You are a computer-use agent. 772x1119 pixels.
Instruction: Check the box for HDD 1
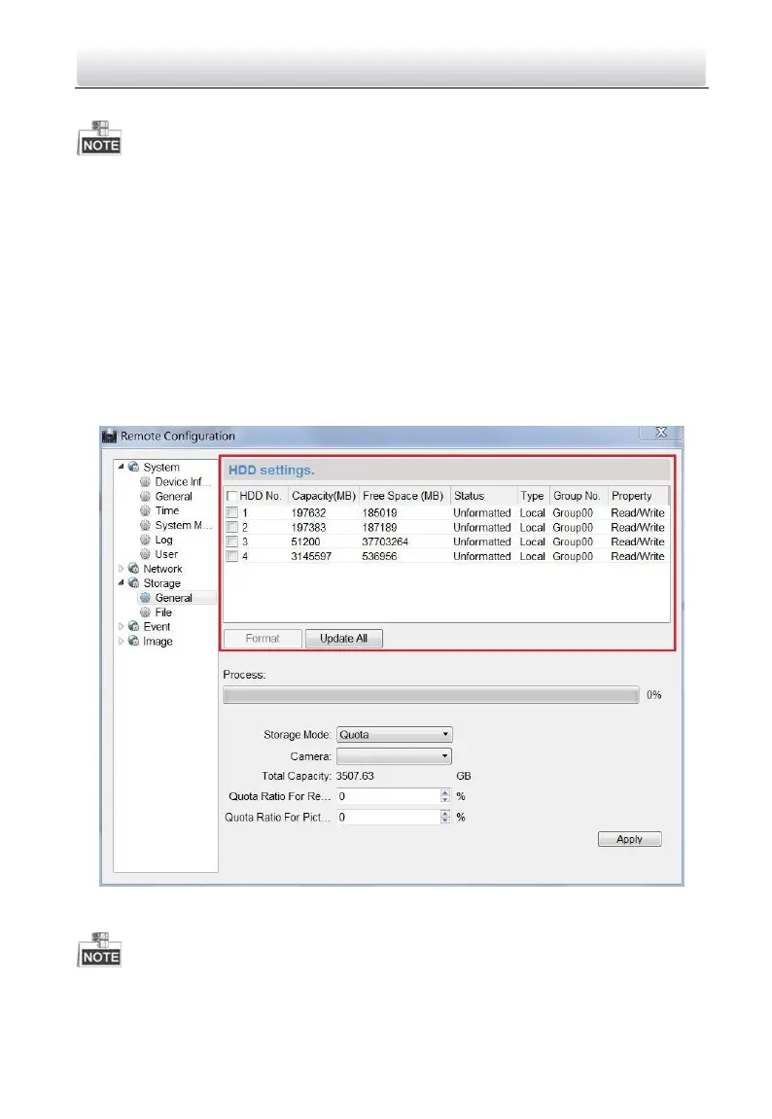tap(231, 512)
